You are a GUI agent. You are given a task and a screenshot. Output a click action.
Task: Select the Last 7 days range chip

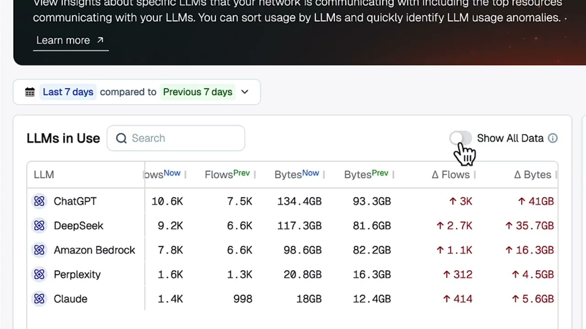click(x=68, y=92)
